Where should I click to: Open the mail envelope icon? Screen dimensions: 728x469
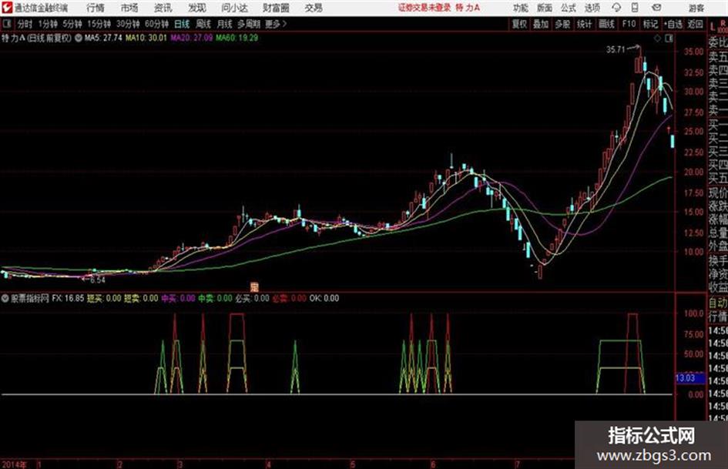pyautogui.click(x=656, y=8)
